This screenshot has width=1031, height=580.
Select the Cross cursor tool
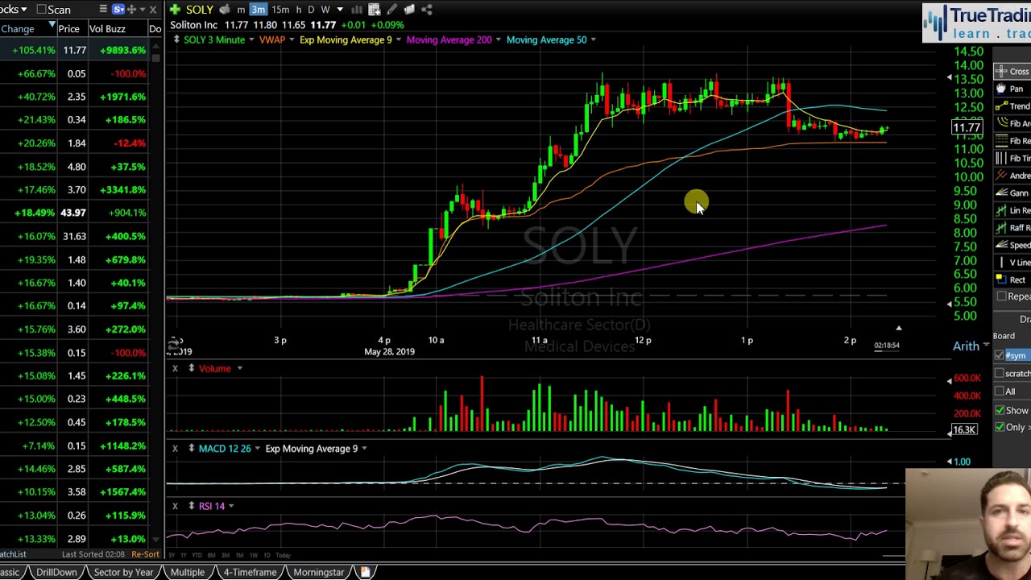tap(1012, 72)
